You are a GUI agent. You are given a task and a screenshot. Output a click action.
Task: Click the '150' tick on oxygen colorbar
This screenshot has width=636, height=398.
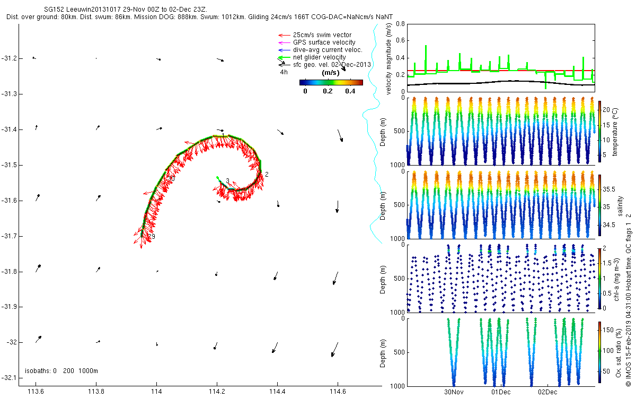pos(609,330)
